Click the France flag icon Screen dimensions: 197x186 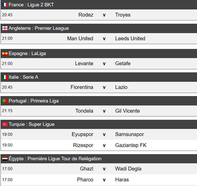(5, 5)
